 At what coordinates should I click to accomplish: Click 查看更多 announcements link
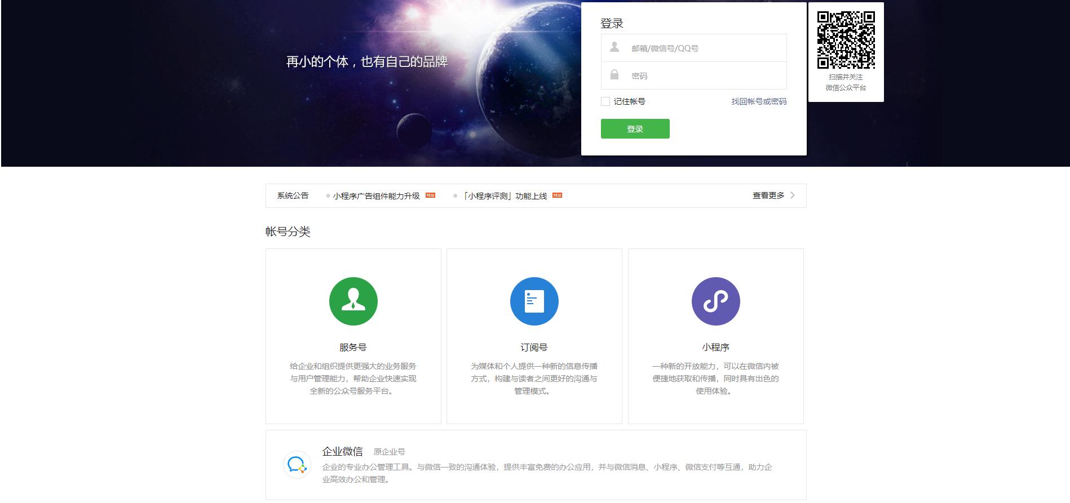(x=768, y=195)
